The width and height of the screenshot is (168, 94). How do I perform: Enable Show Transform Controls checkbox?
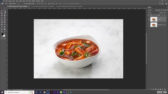pos(24,4)
